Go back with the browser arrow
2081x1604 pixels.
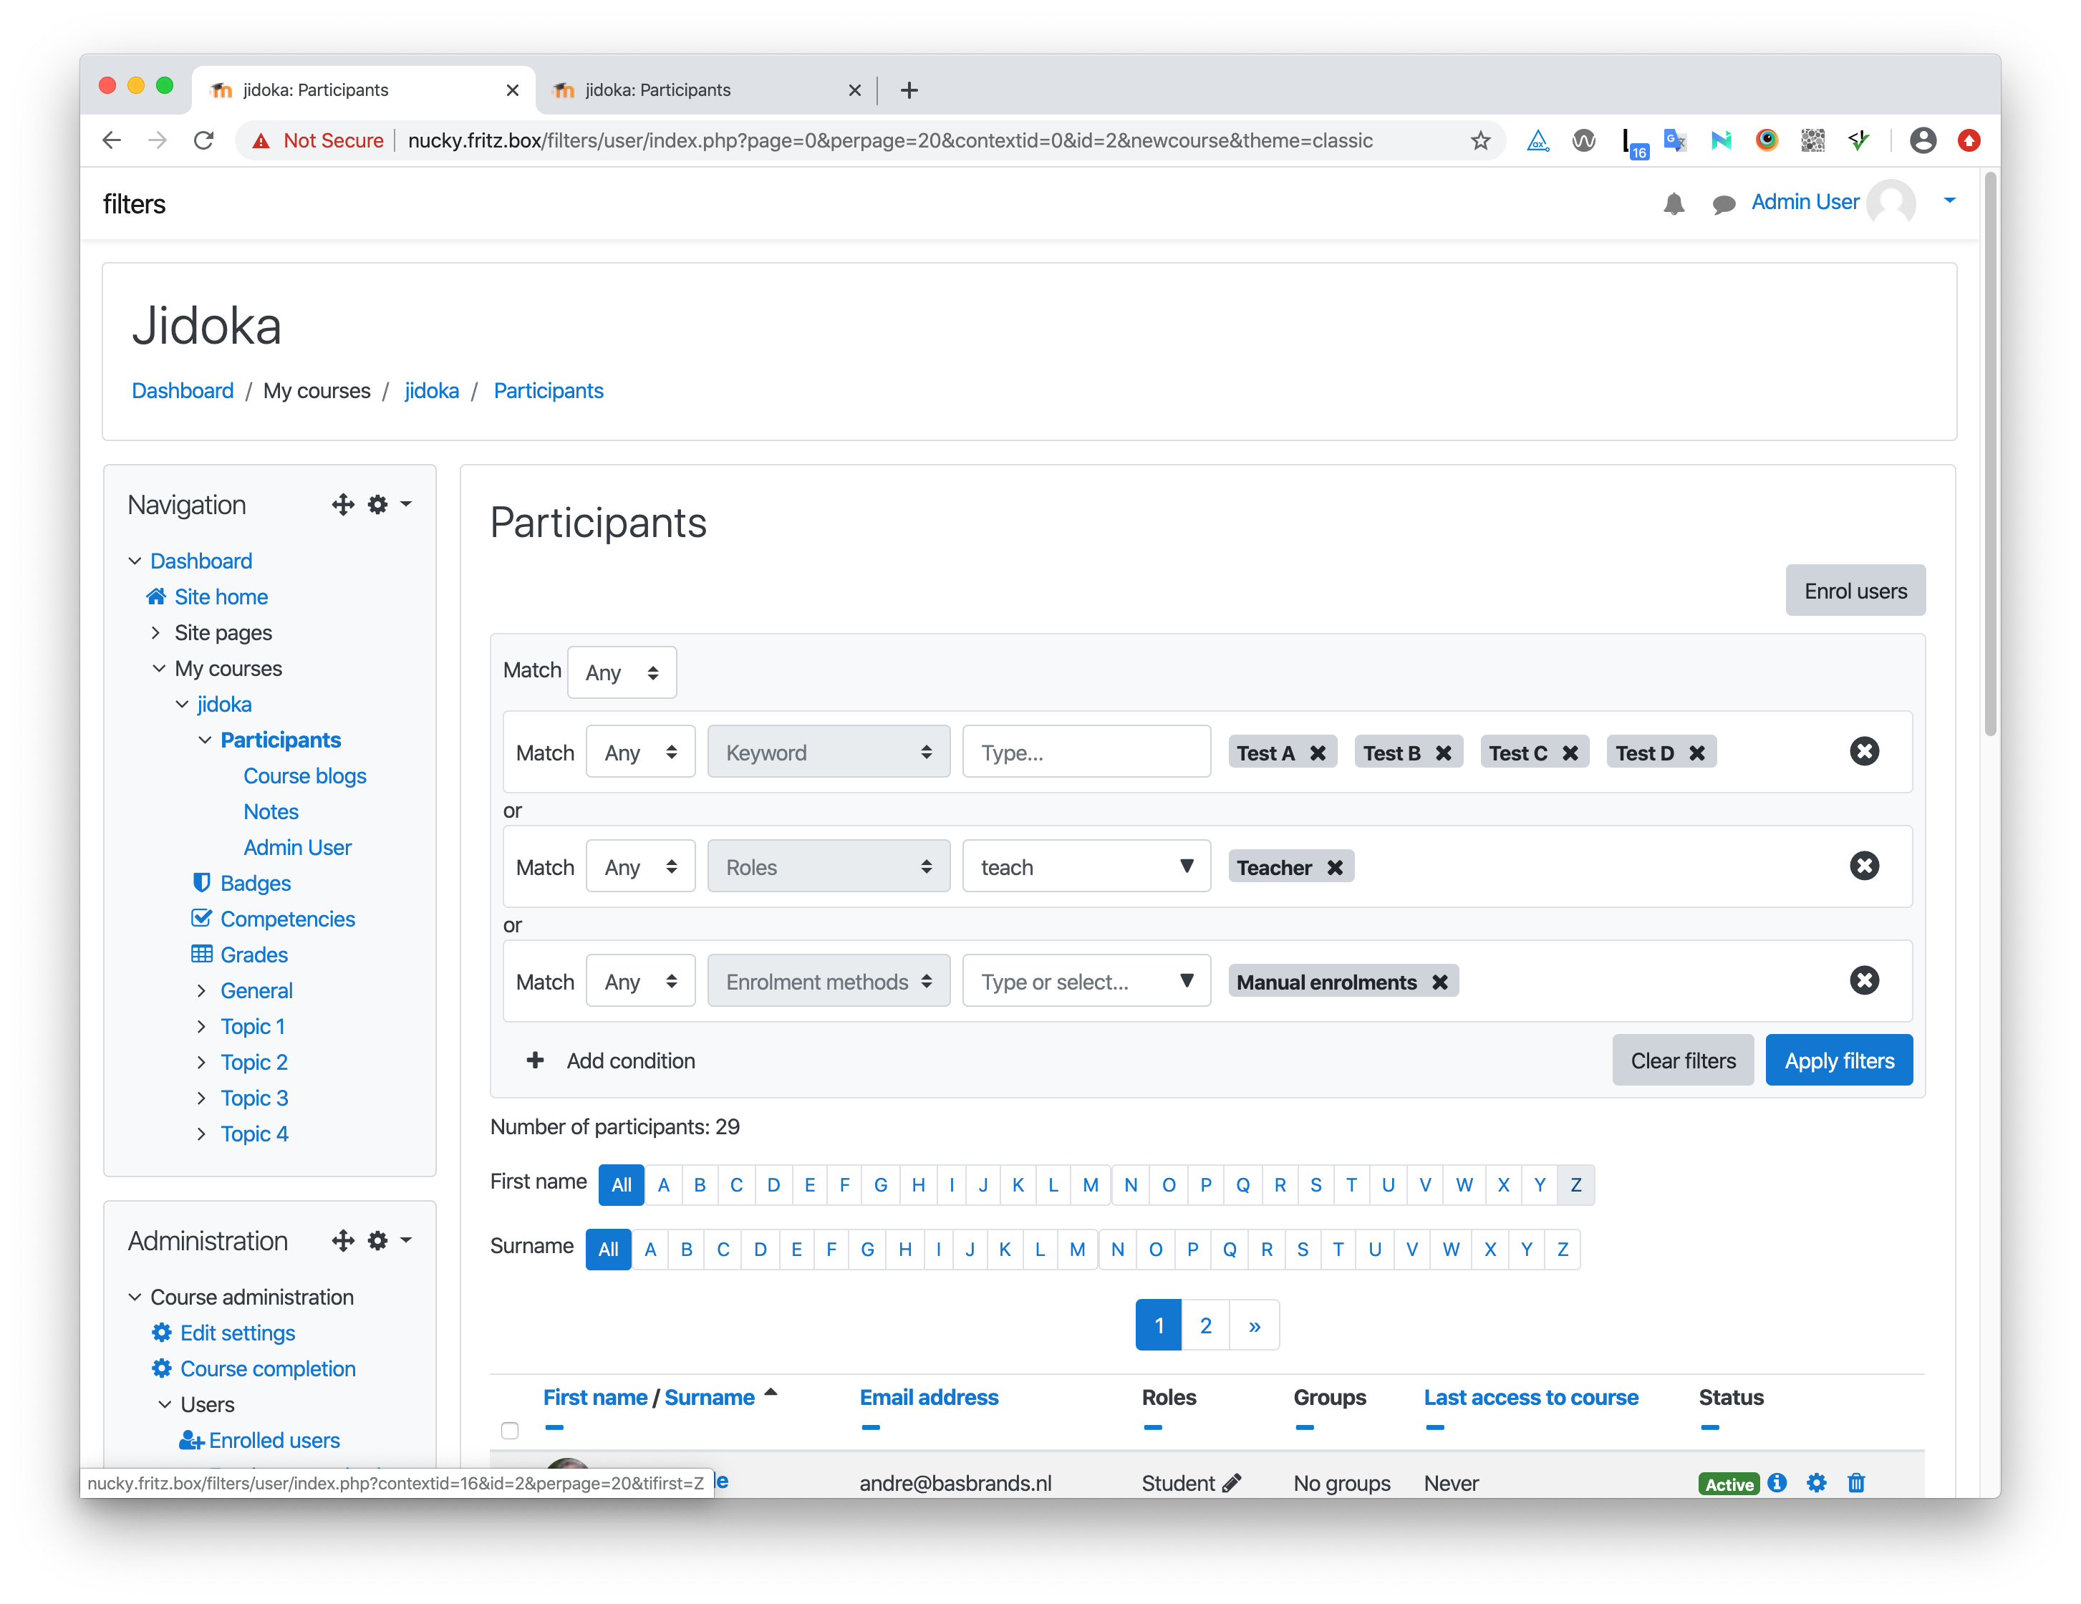coord(112,141)
